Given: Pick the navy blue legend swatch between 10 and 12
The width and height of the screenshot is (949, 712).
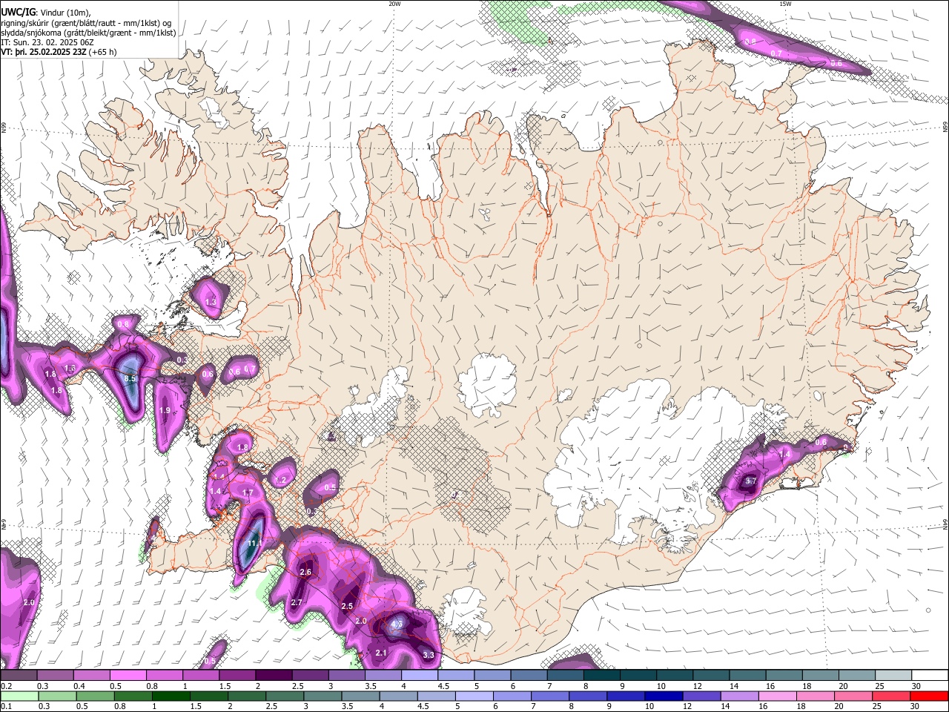Looking at the screenshot, I should [663, 696].
